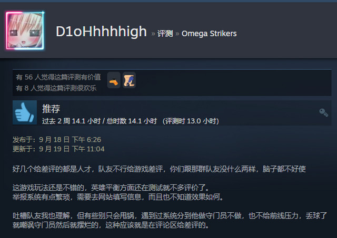Screen dimensions: 337x238
Task: Select the scroll and quill award icon
Action: [129, 80]
